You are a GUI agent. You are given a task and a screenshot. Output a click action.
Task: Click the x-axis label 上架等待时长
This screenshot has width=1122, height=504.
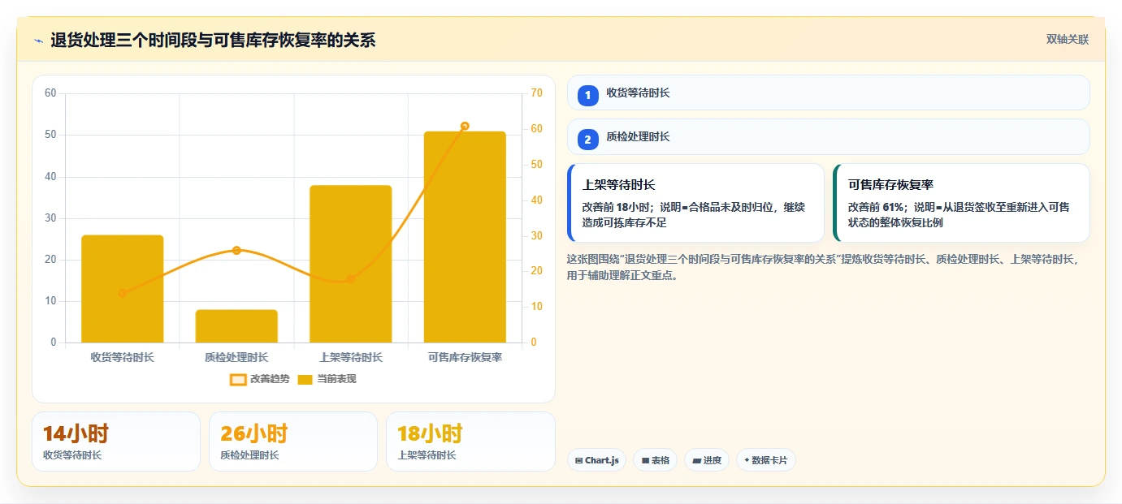point(351,357)
